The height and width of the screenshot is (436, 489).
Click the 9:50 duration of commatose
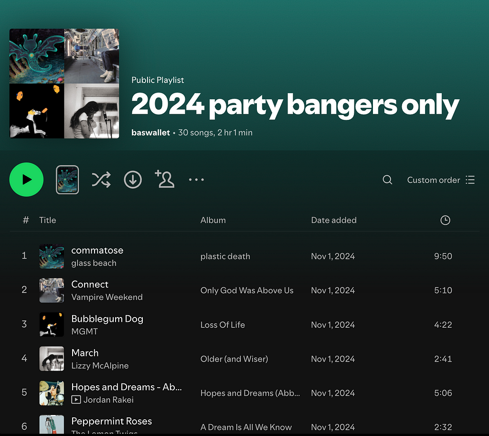pyautogui.click(x=443, y=256)
